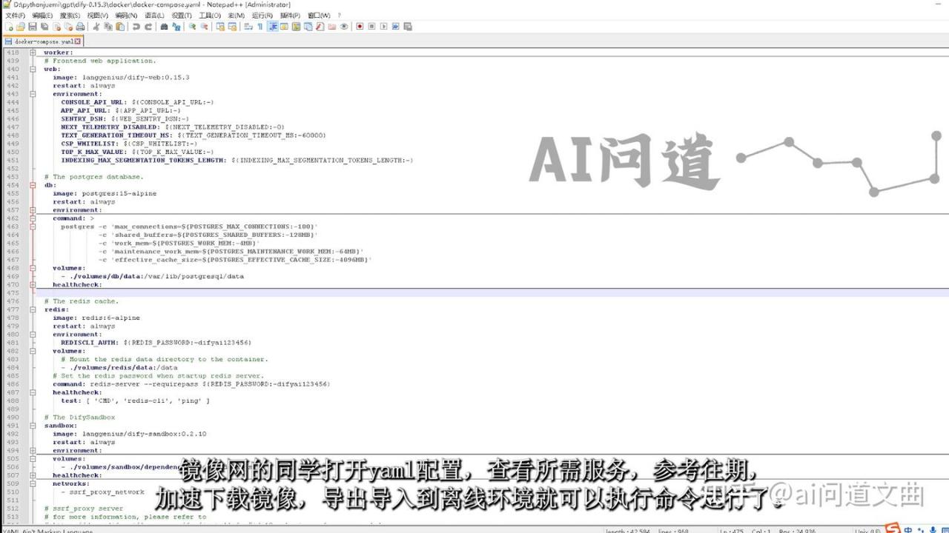The image size is (949, 533).
Task: Click the ? help menu
Action: 340,15
